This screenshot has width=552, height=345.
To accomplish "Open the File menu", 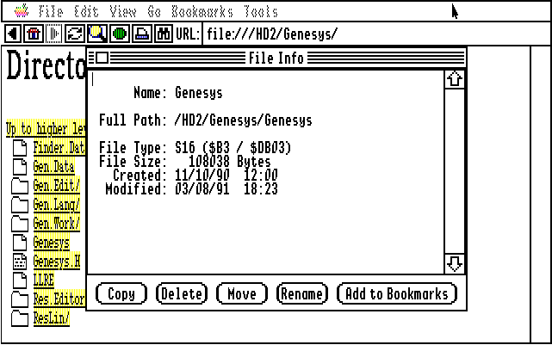I will tap(51, 11).
